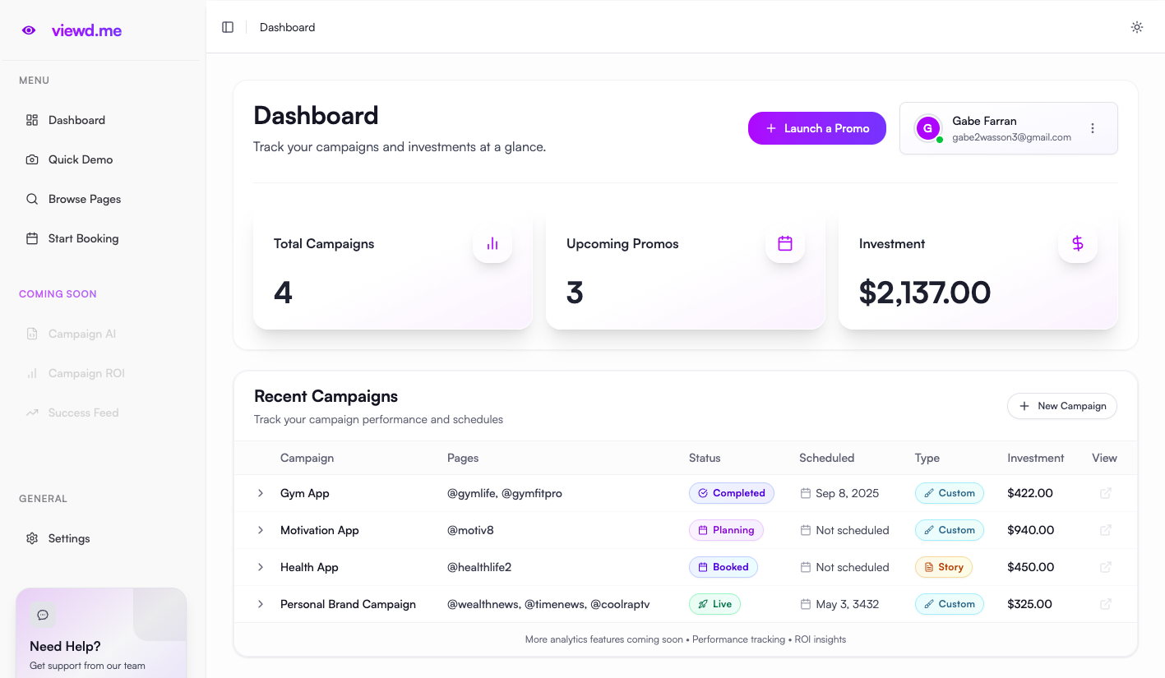Screen dimensions: 1165x678
Task: Click the viewd.me eye logo icon
Action: 29,30
